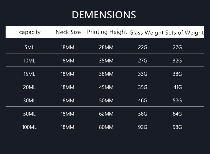Click the Glass Weight column header

point(146,33)
